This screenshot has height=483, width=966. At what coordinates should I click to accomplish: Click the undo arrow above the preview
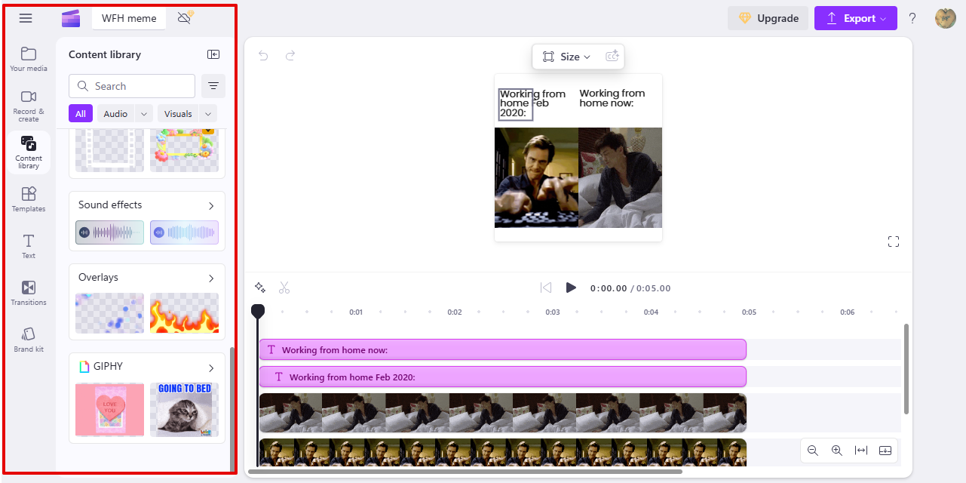point(263,55)
